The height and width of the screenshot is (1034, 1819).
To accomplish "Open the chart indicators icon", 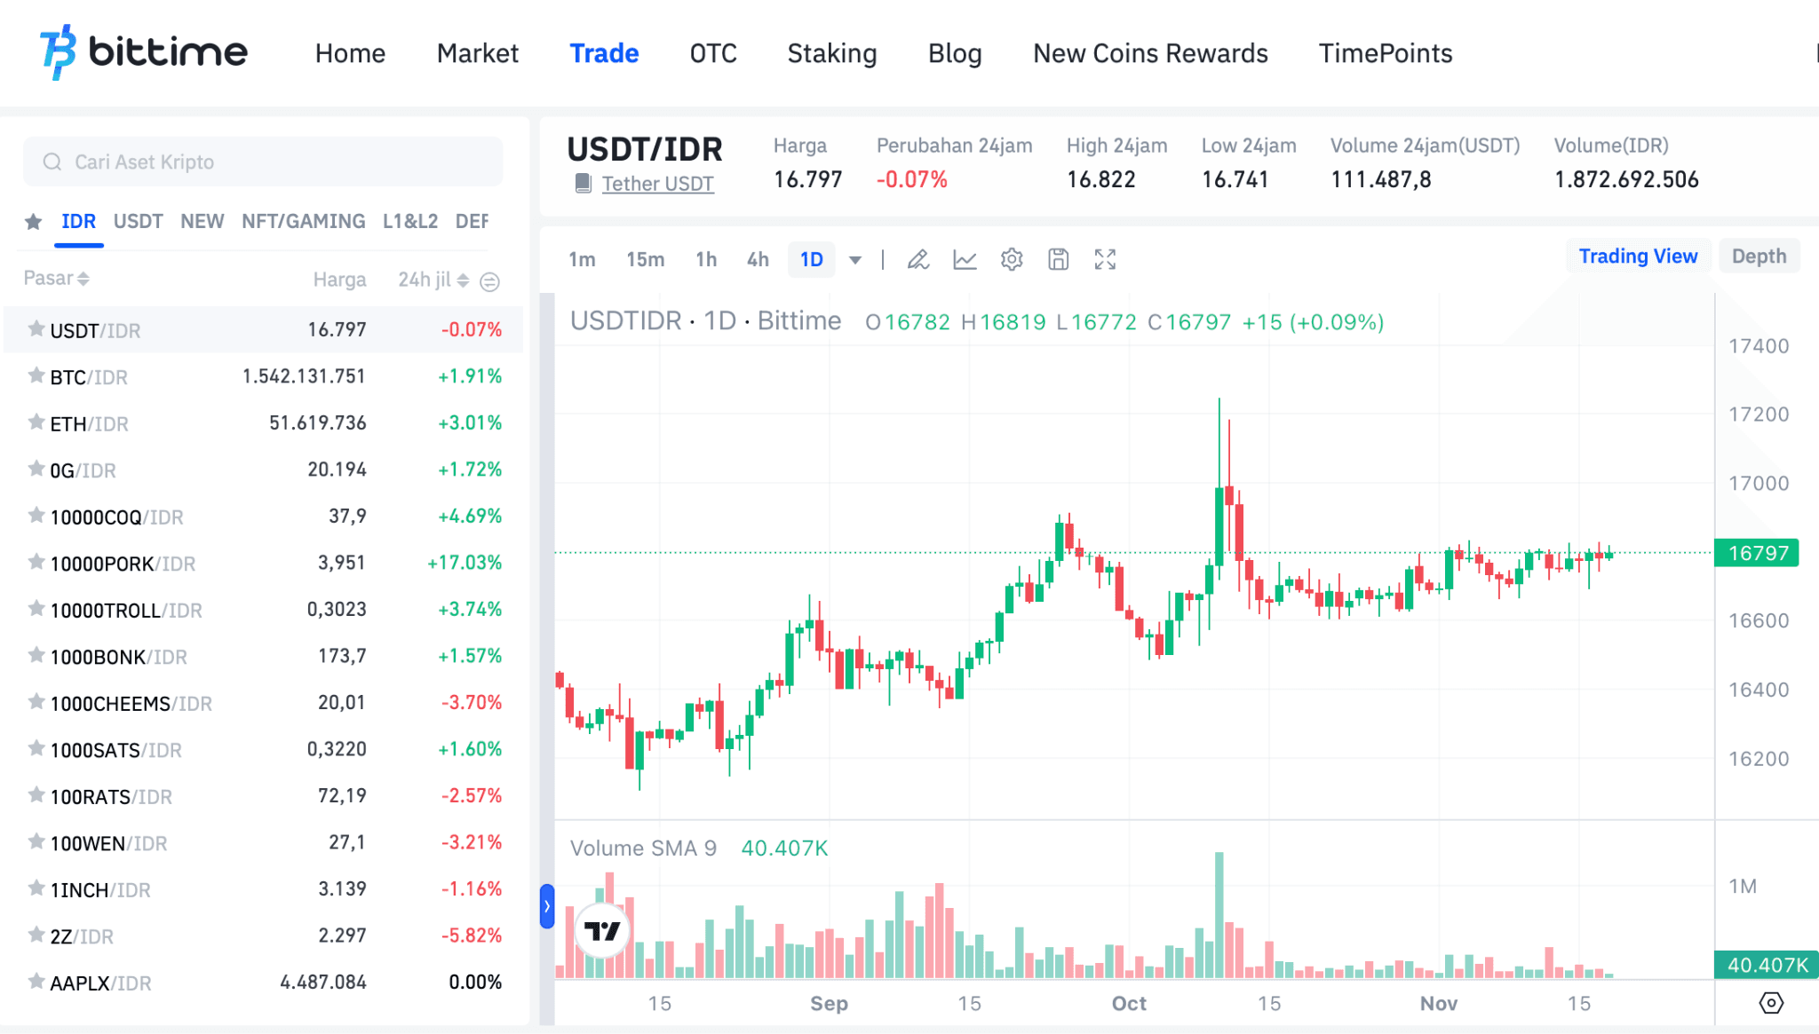I will [x=965, y=259].
